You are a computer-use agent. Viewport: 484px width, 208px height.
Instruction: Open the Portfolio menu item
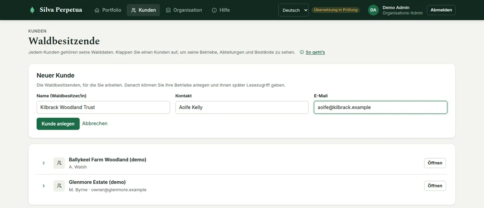pos(108,10)
